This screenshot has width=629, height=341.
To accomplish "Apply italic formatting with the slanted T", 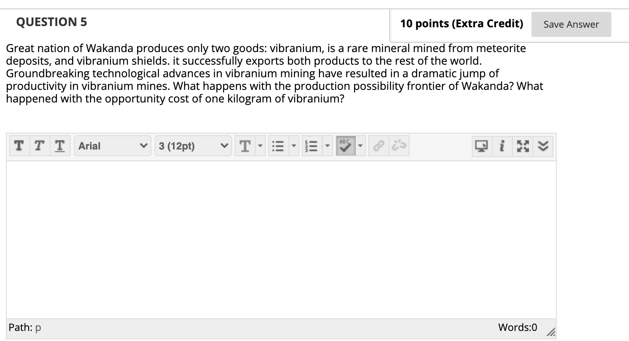I will (39, 146).
